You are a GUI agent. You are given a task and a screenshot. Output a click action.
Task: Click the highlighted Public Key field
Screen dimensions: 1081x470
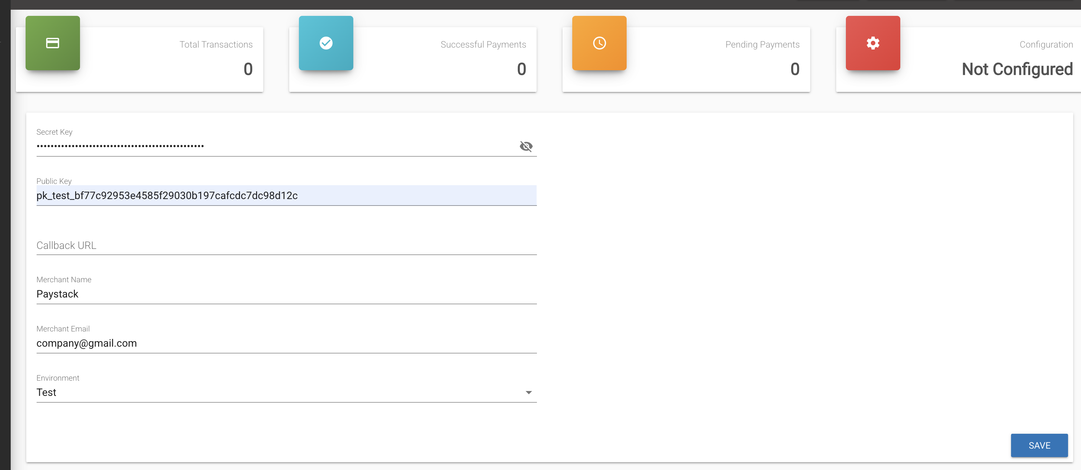(x=286, y=195)
